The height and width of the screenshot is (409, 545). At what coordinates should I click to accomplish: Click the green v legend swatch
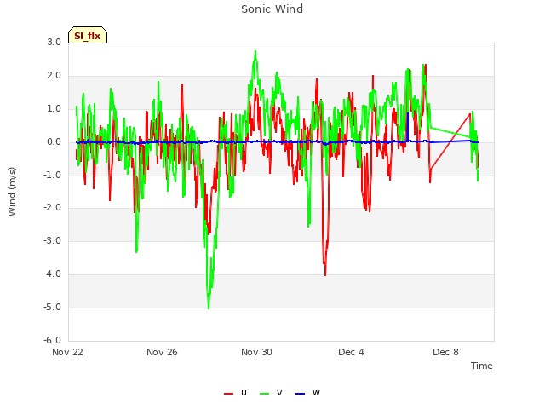(x=265, y=394)
